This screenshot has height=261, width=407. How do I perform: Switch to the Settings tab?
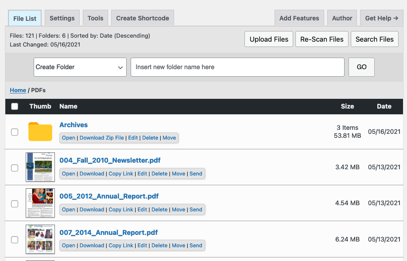click(62, 18)
